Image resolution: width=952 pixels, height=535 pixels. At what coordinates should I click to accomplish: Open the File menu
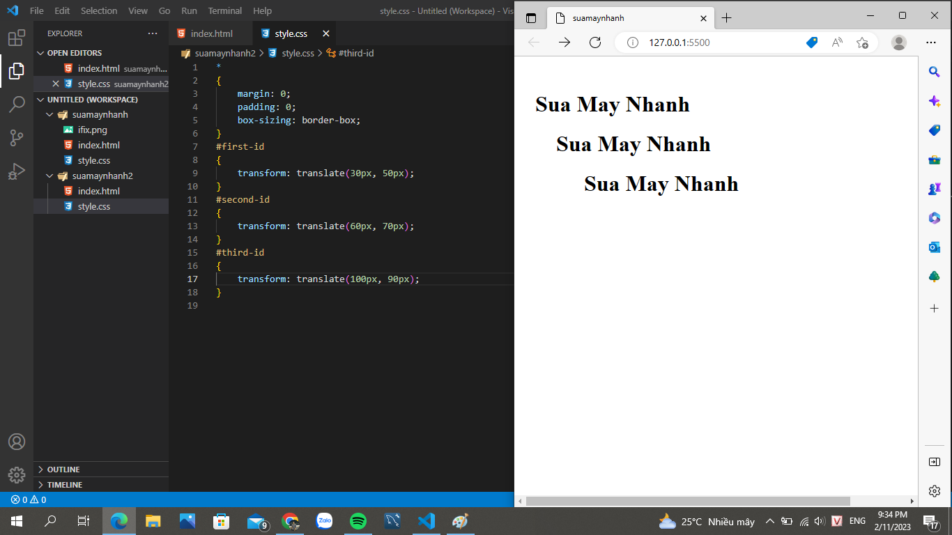coord(37,11)
